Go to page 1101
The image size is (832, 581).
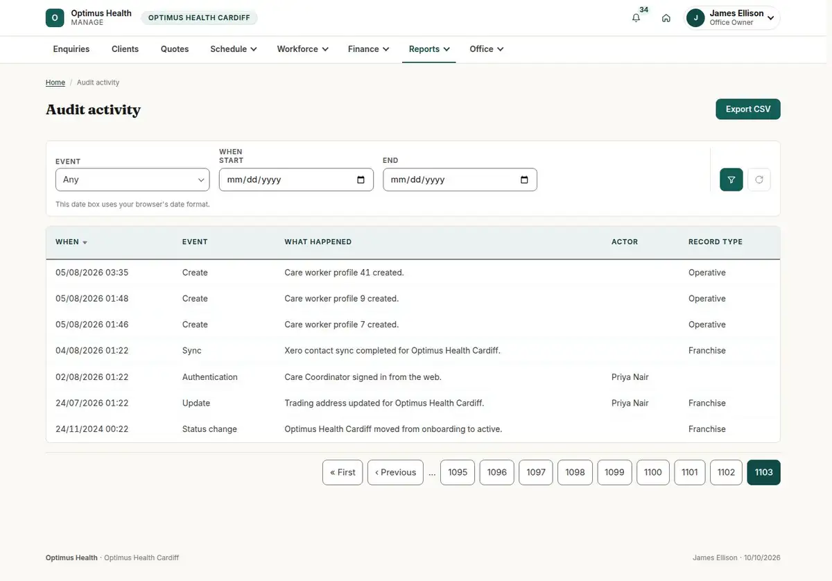(x=690, y=472)
